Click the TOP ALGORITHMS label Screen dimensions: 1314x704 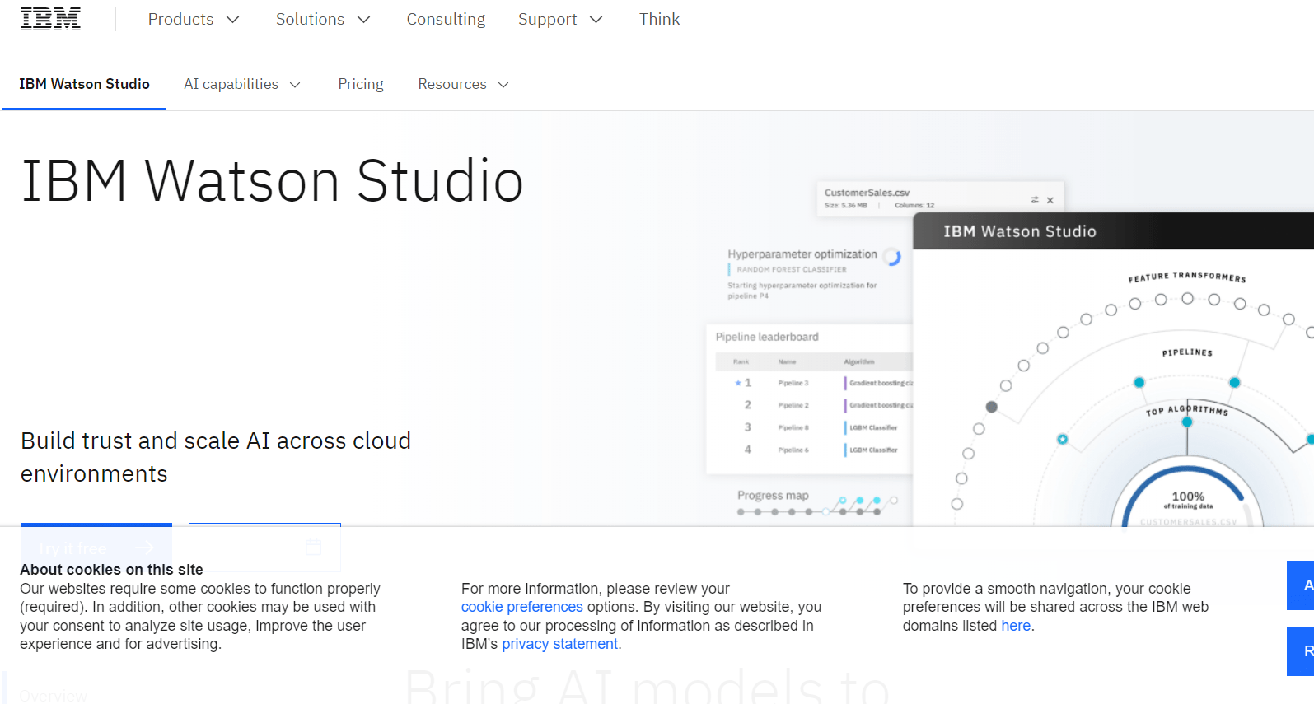tap(1187, 409)
